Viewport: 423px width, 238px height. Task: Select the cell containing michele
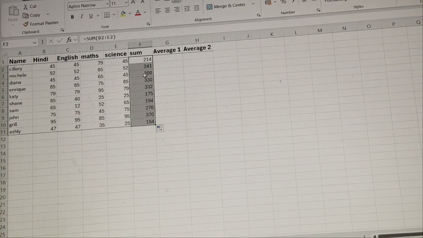click(x=20, y=75)
